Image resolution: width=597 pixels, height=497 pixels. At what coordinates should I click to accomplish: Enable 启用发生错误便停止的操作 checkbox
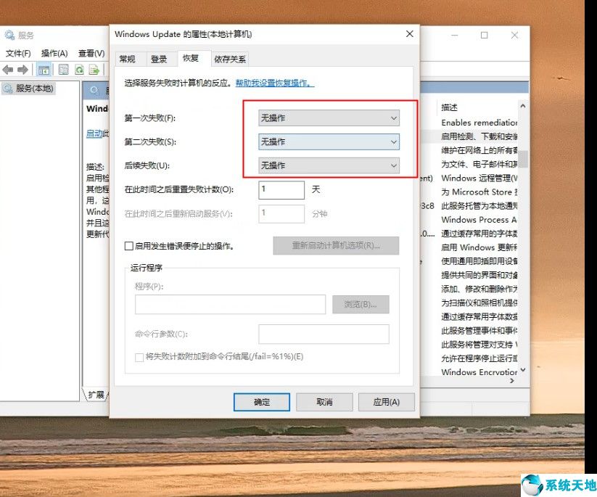click(x=128, y=246)
